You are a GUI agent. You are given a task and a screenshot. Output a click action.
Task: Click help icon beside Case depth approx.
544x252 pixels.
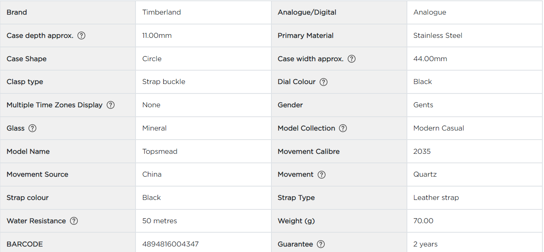point(81,35)
